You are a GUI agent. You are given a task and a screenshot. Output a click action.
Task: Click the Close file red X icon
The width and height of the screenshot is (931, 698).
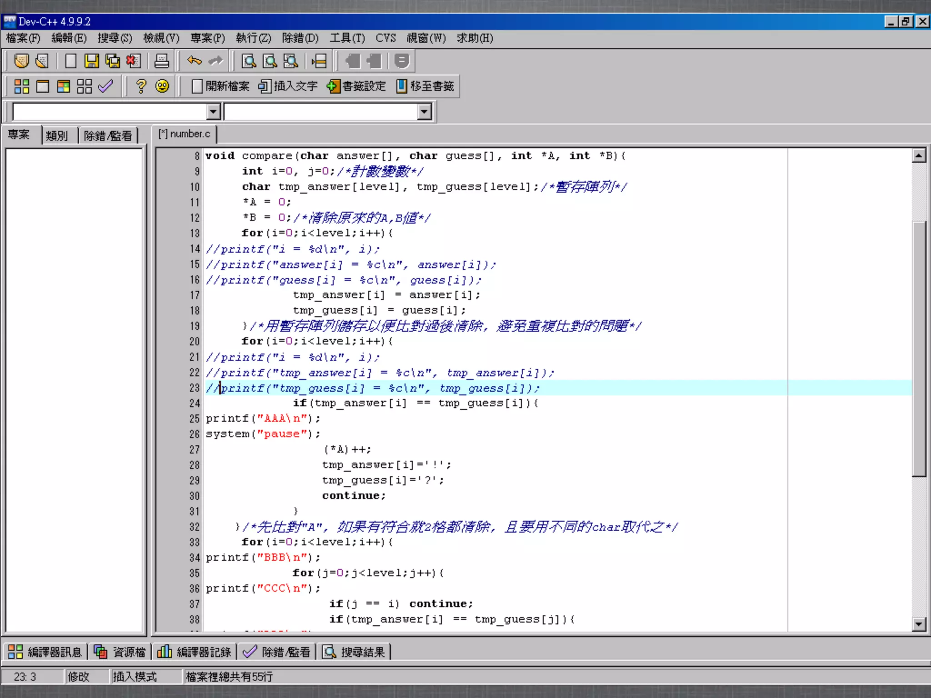coord(134,61)
